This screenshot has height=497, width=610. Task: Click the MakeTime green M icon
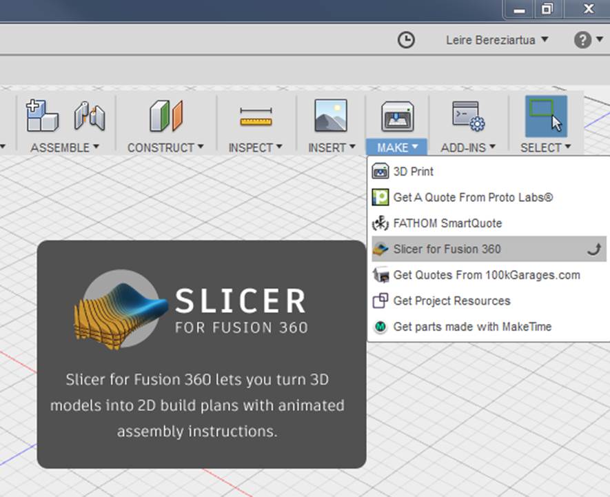(x=380, y=327)
